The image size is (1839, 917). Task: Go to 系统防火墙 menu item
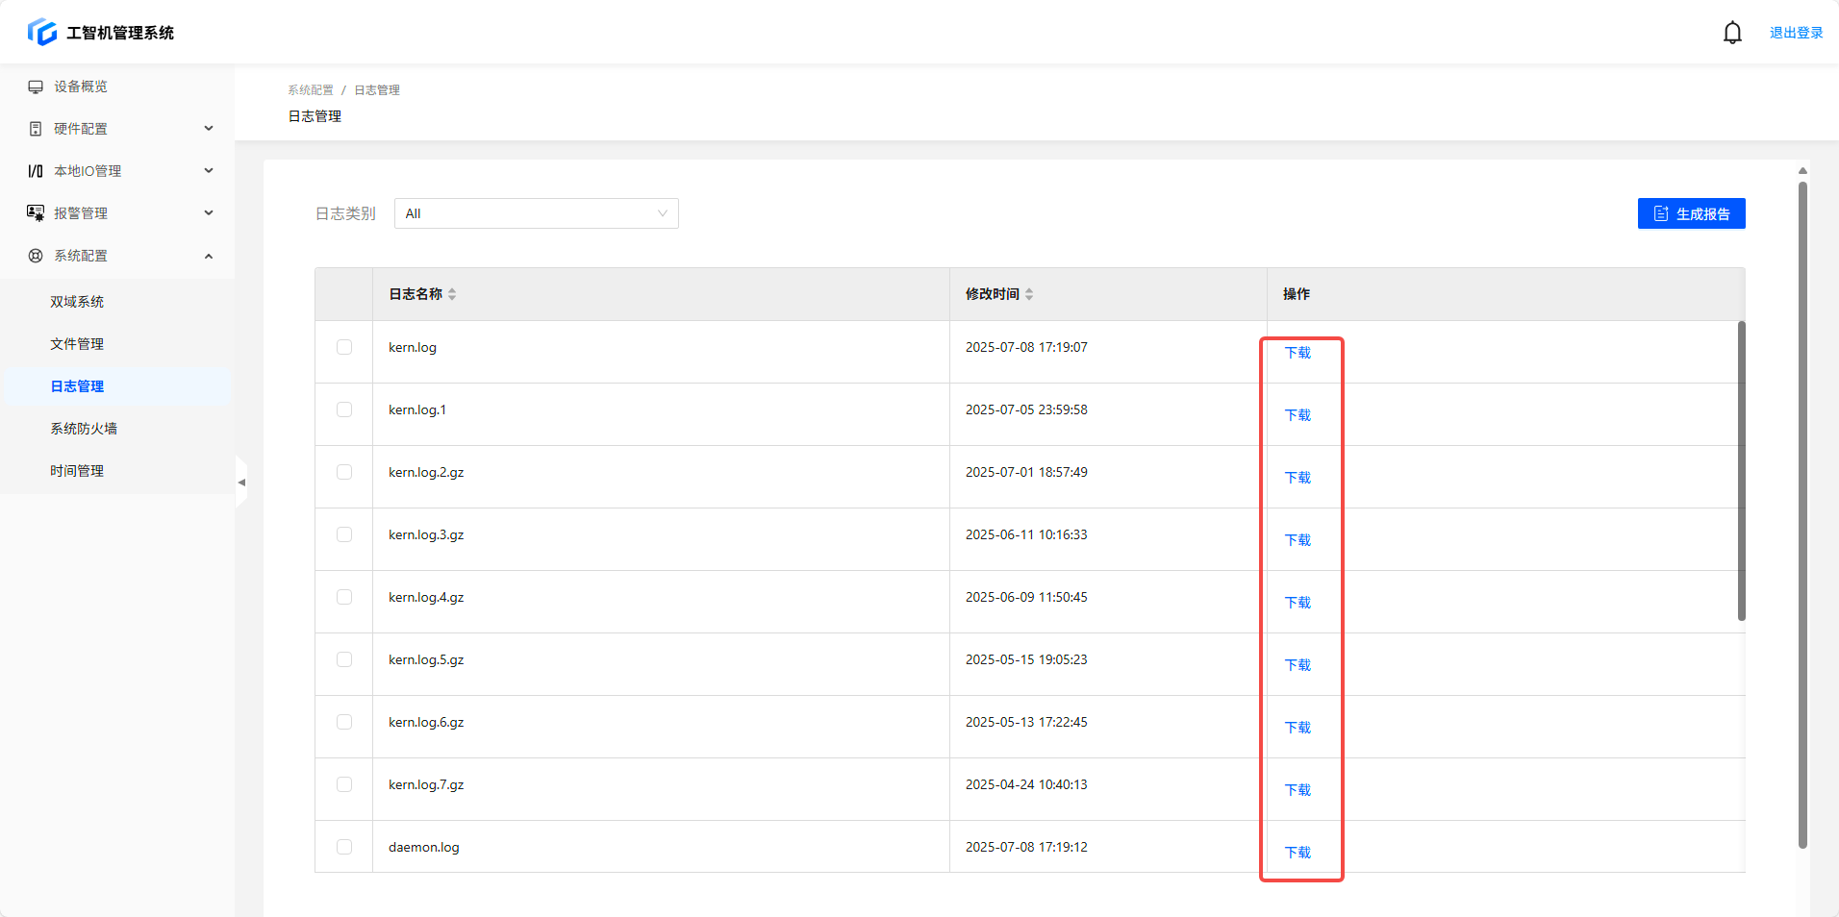(84, 429)
